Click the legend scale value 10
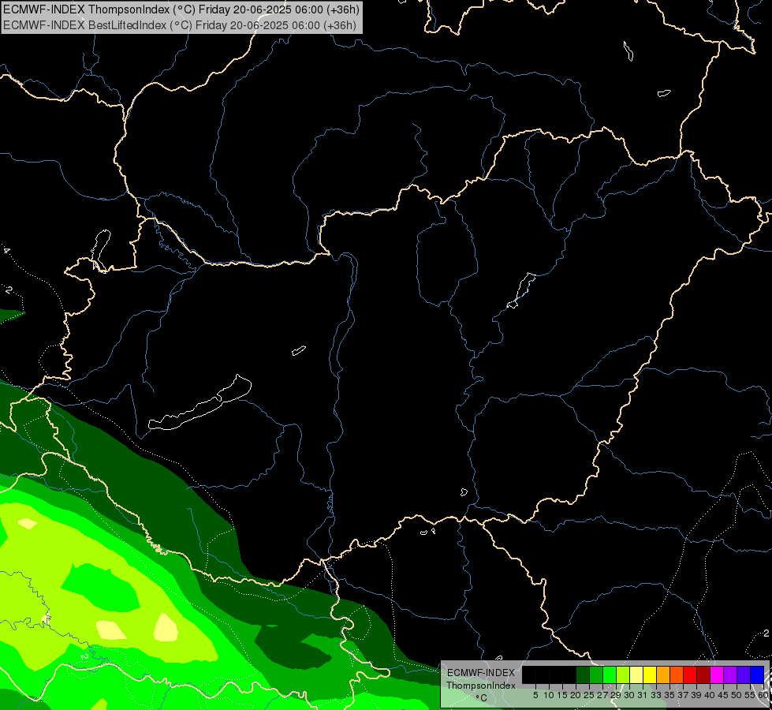The image size is (772, 710). [549, 695]
